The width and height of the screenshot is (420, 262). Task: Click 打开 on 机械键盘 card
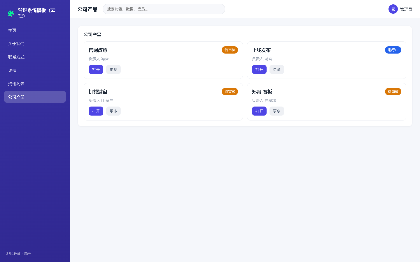pyautogui.click(x=96, y=111)
